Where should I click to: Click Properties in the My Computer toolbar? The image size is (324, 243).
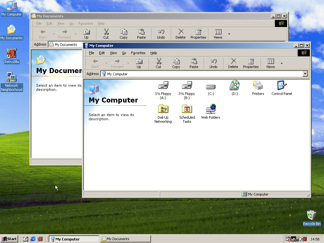[x=251, y=63]
